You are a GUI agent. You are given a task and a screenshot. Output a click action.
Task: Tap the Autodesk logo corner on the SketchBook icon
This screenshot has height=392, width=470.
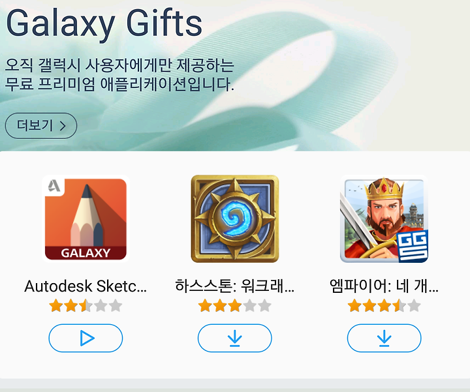pyautogui.click(x=55, y=186)
